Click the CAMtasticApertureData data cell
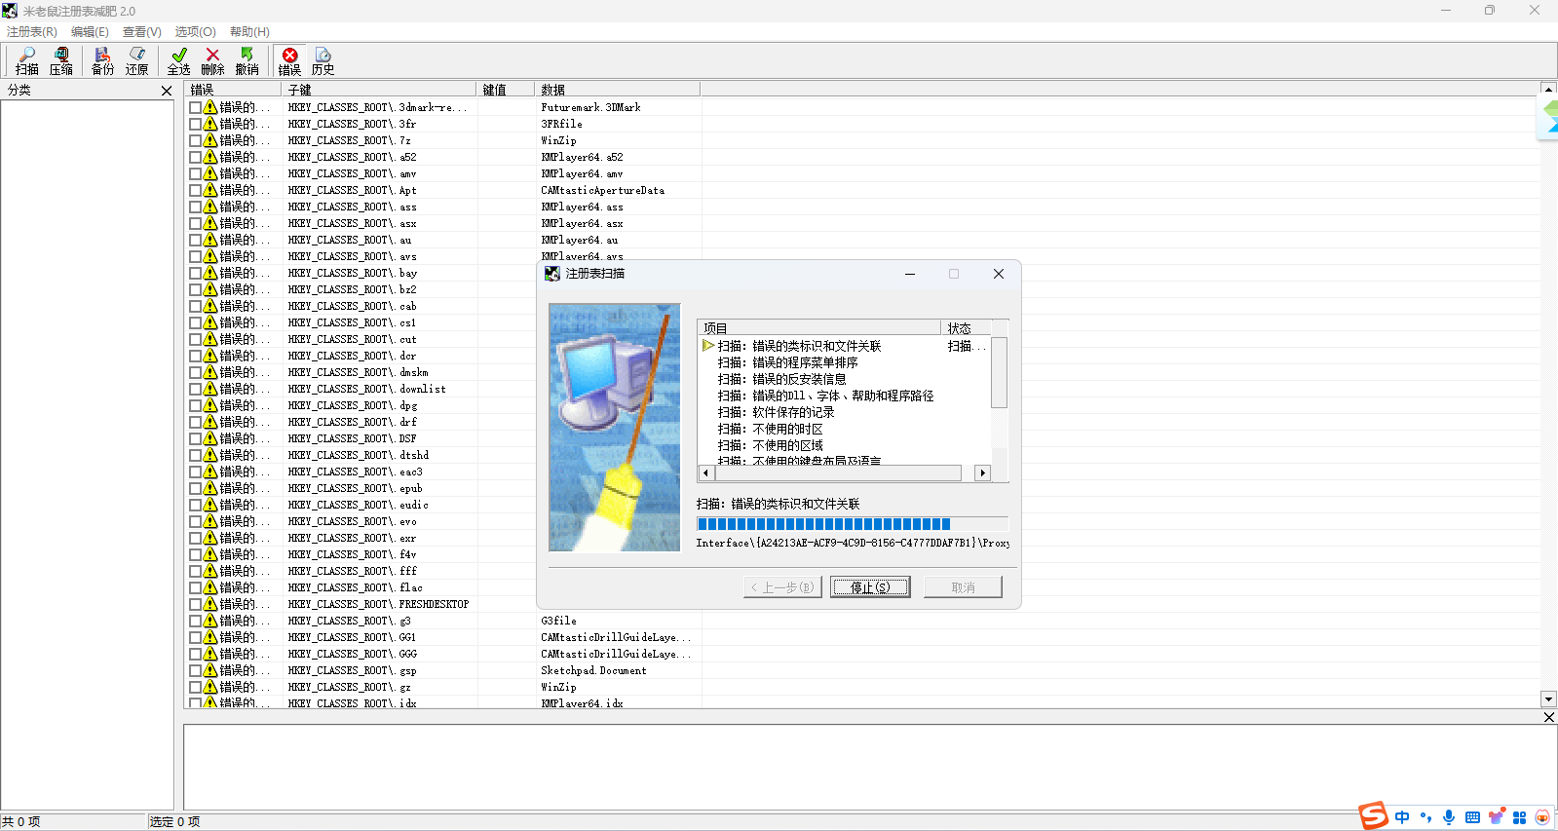This screenshot has width=1558, height=831. tap(602, 190)
